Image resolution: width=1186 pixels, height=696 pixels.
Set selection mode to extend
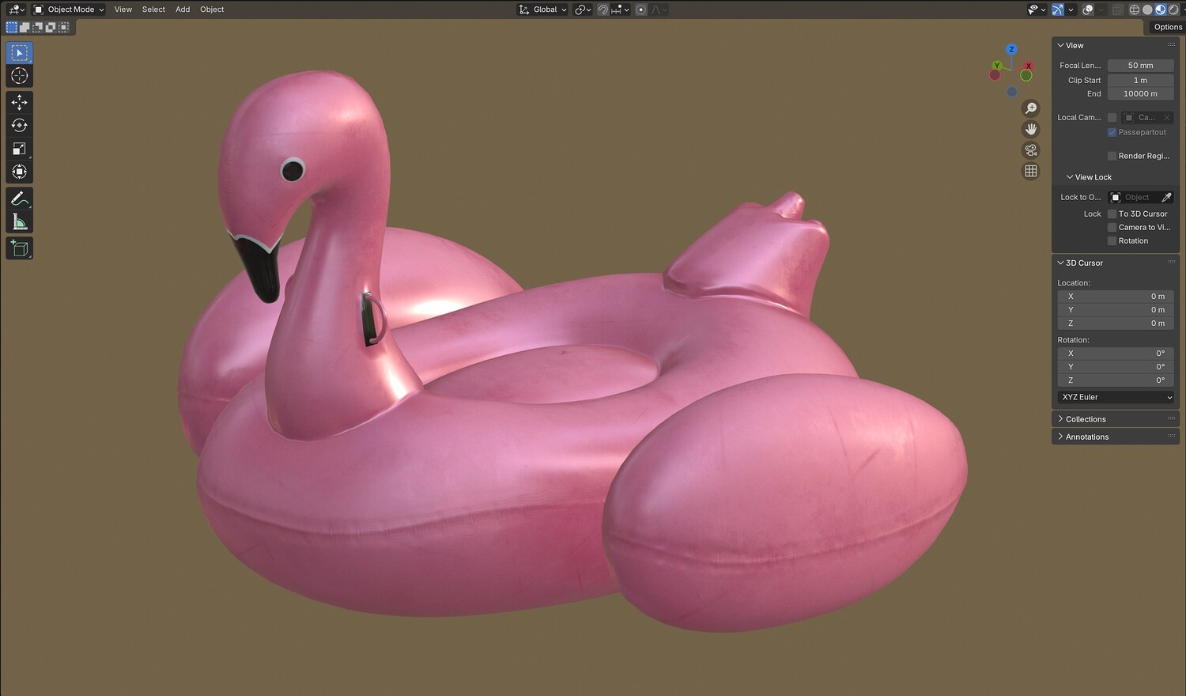(25, 27)
